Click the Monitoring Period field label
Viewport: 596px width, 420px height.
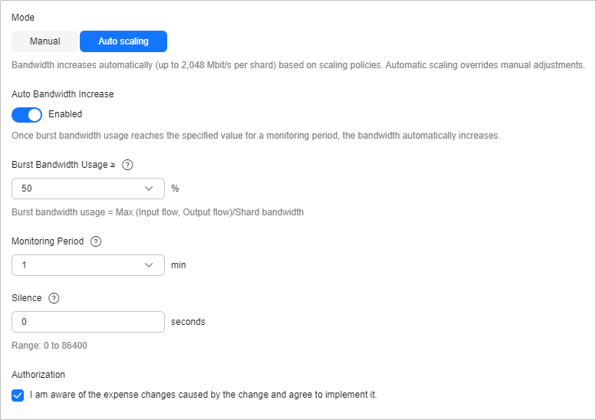click(48, 241)
